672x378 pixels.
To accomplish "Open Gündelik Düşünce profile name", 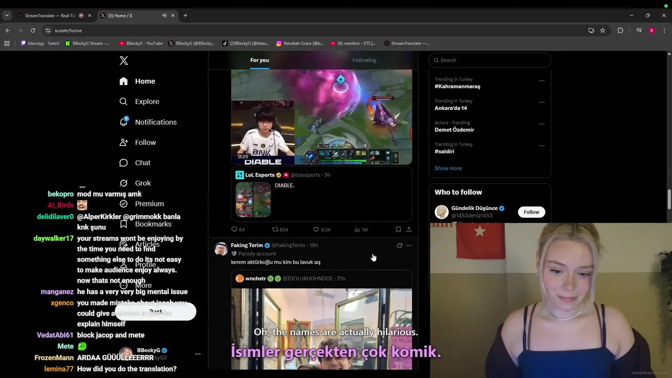I will [475, 208].
